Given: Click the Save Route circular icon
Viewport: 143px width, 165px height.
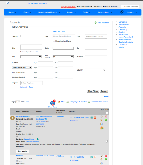Looking at the screenshot, I should (53, 103).
